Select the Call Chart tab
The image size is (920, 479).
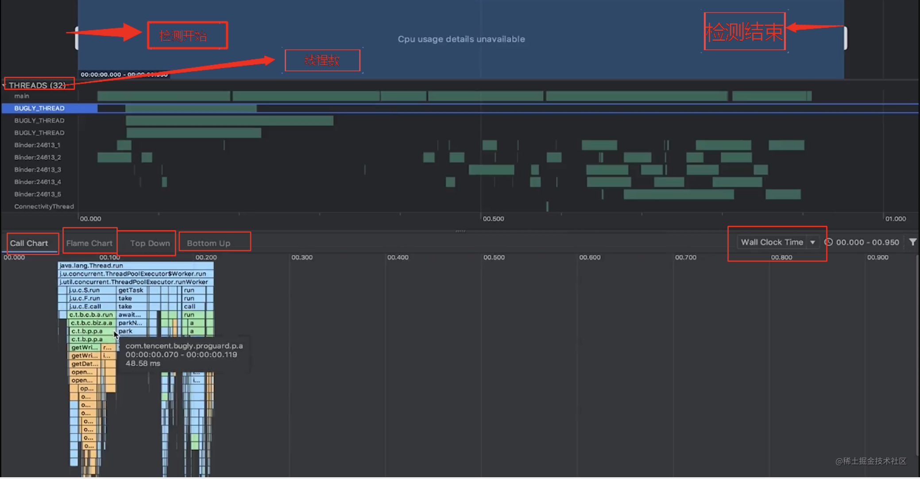29,243
